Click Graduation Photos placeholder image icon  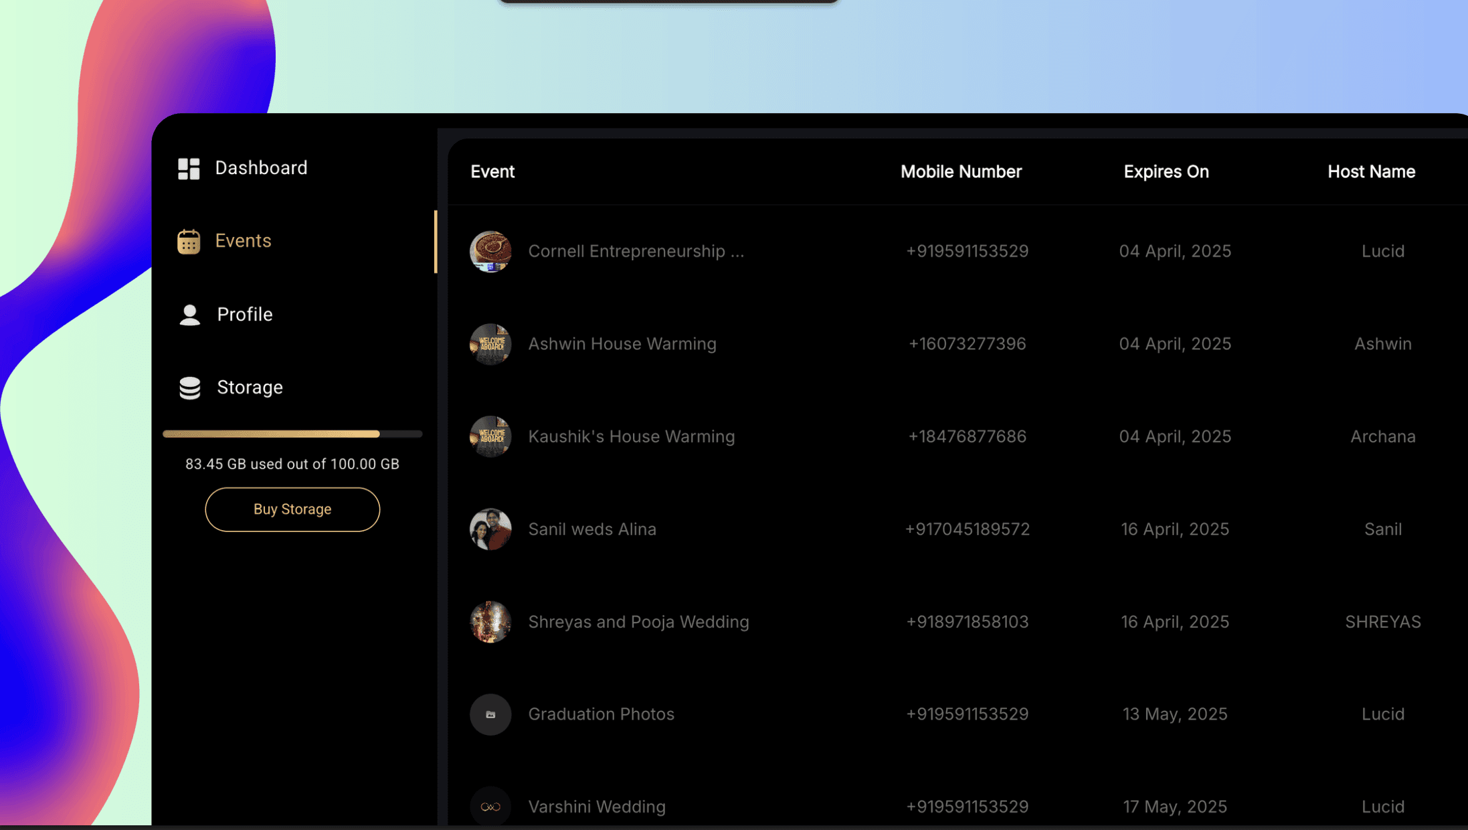click(x=490, y=714)
